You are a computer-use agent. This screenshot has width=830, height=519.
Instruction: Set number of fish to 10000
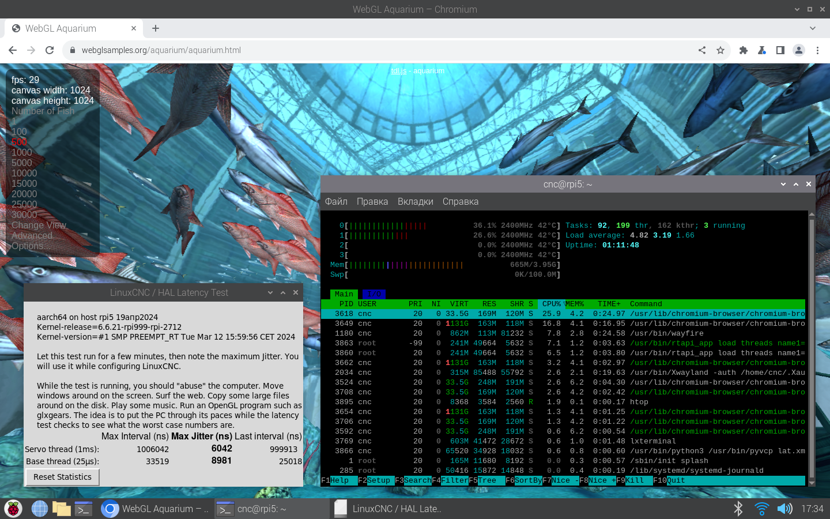(24, 173)
